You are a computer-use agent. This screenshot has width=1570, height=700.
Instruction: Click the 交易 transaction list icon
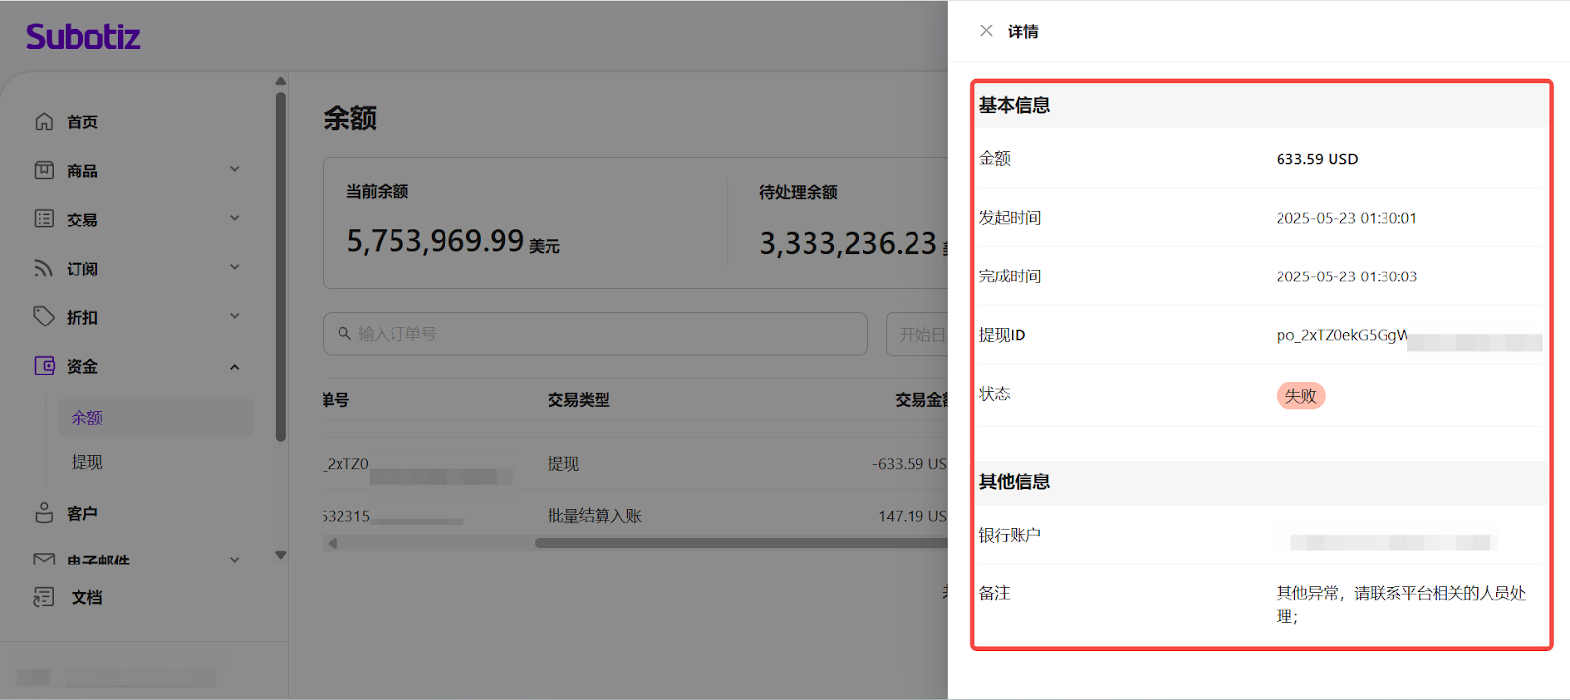point(44,219)
